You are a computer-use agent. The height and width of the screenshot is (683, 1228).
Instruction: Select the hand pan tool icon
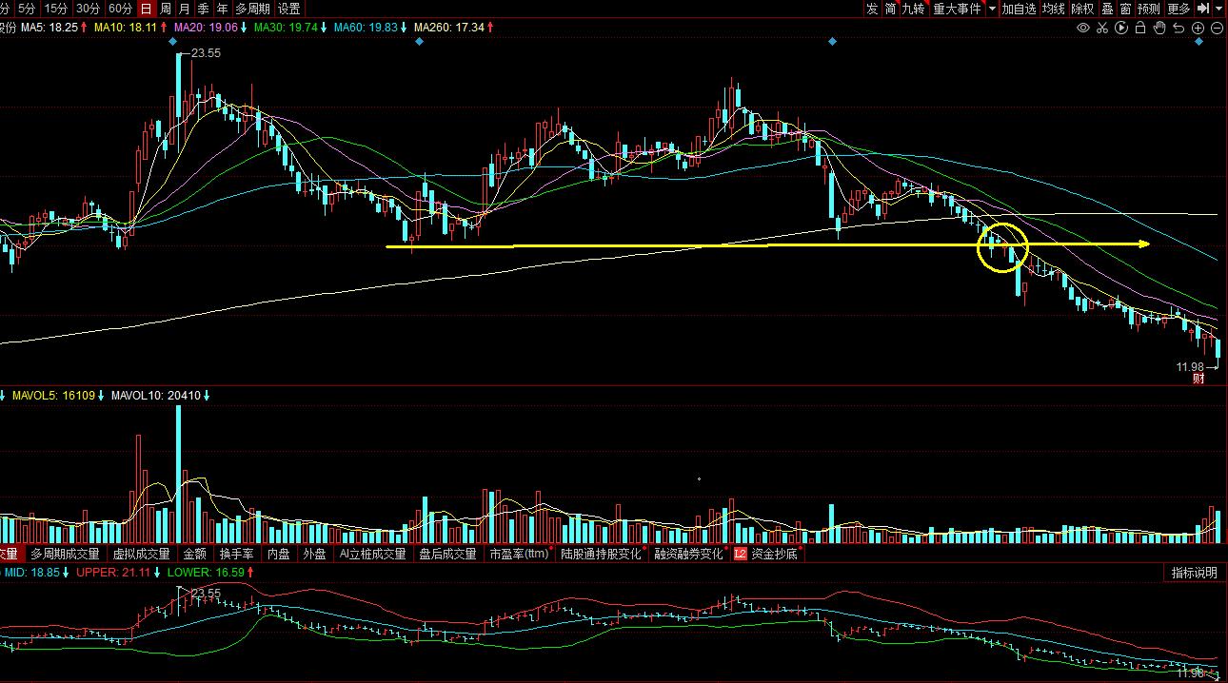pos(1159,29)
